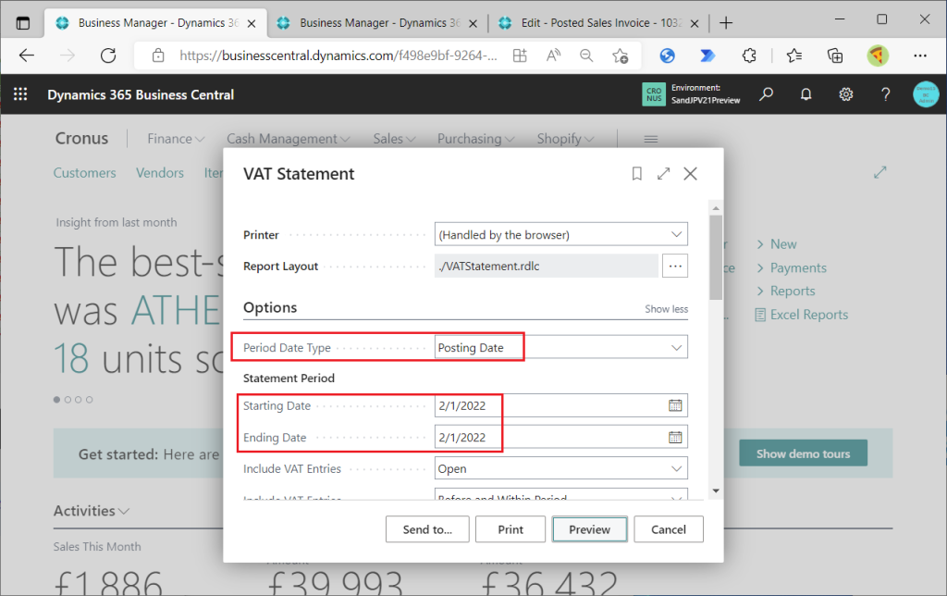Viewport: 947px width, 596px height.
Task: Click the help question mark icon
Action: [885, 94]
